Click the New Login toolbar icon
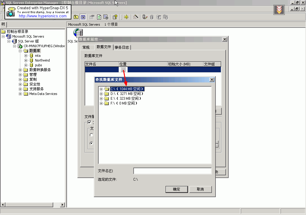 [159, 17]
